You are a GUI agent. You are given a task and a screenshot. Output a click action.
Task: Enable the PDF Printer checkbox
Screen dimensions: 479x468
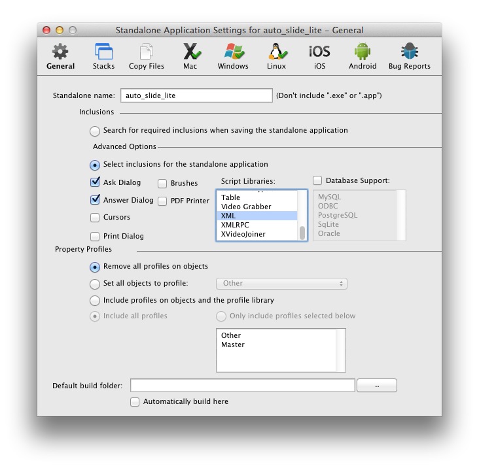162,201
